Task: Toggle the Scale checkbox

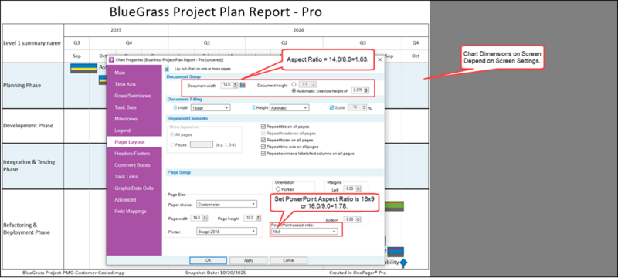Action: coord(331,107)
